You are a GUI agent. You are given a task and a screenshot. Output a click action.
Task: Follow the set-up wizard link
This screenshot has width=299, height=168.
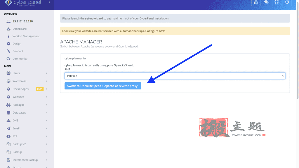(x=94, y=18)
